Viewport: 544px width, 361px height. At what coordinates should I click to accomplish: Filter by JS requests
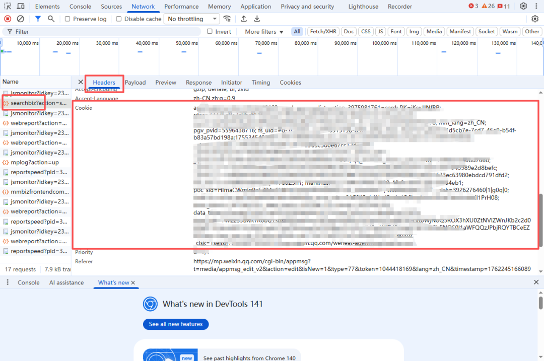coord(381,31)
